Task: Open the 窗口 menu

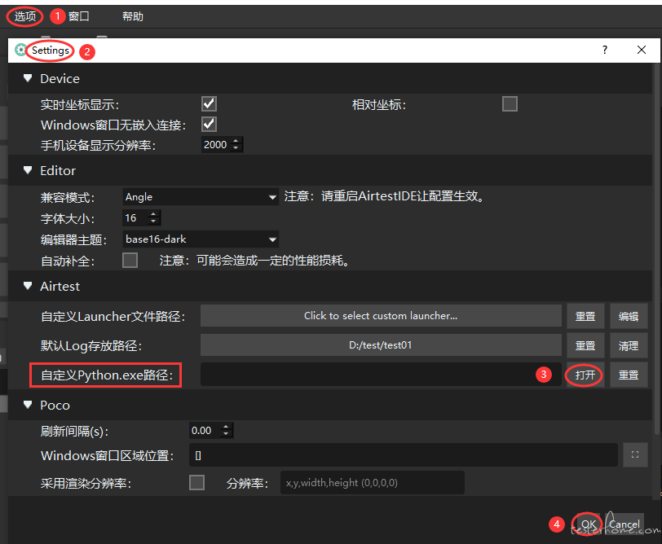Action: pyautogui.click(x=78, y=16)
